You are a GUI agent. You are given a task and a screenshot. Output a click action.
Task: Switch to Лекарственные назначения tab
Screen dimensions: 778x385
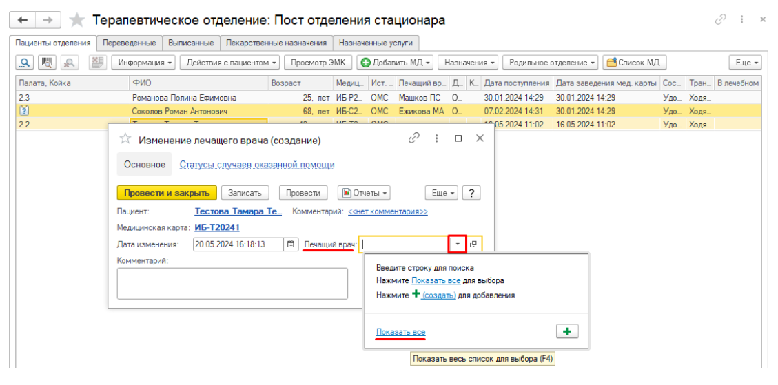tap(276, 43)
